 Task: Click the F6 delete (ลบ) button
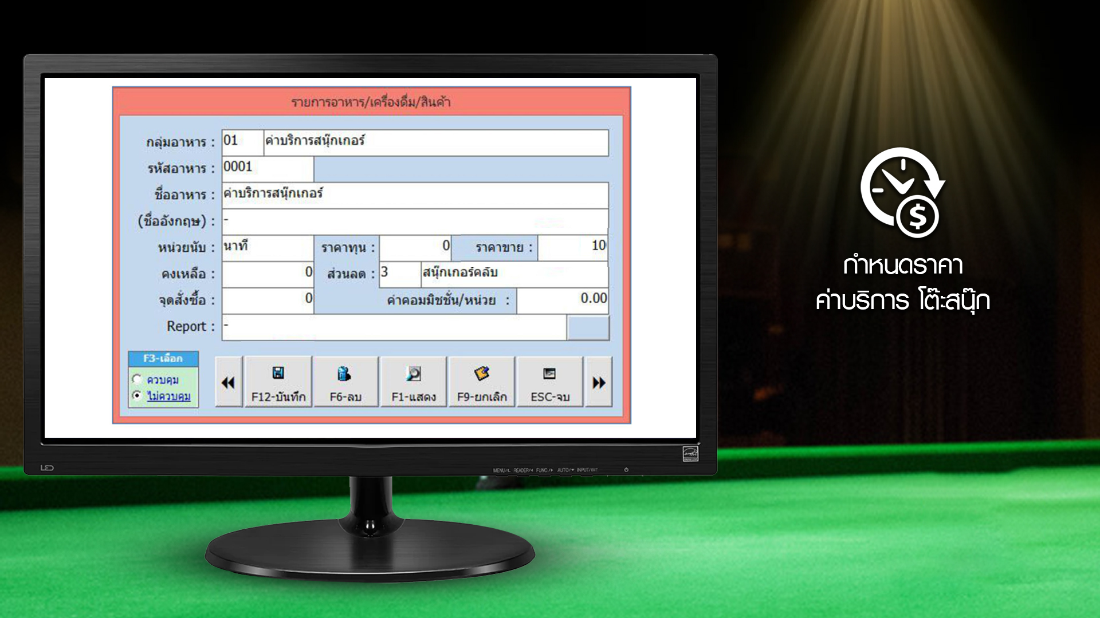pyautogui.click(x=345, y=382)
